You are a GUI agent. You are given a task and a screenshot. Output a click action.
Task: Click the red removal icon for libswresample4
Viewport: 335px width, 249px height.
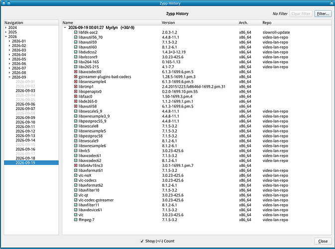point(76,82)
